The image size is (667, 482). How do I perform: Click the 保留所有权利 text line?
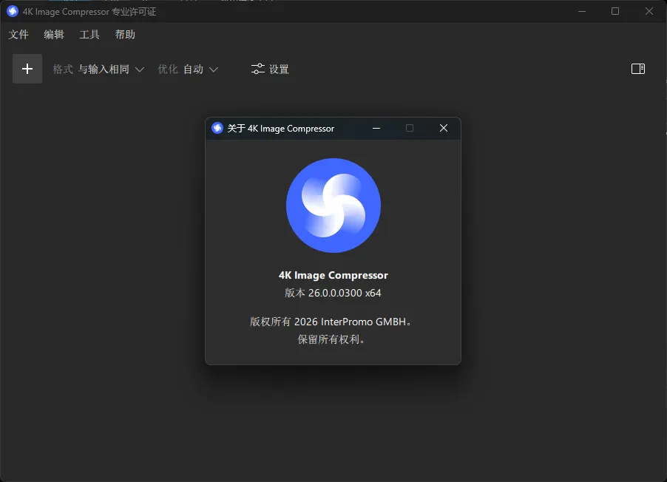[331, 339]
